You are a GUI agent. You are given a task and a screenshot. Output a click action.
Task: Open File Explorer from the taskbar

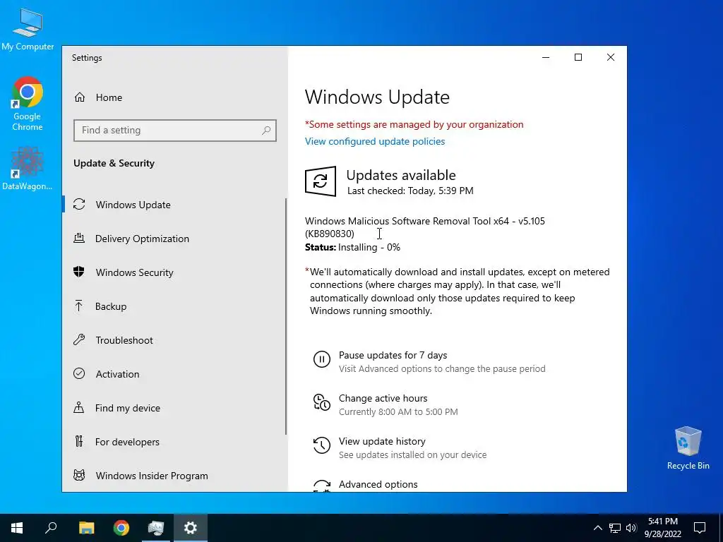[87, 528]
